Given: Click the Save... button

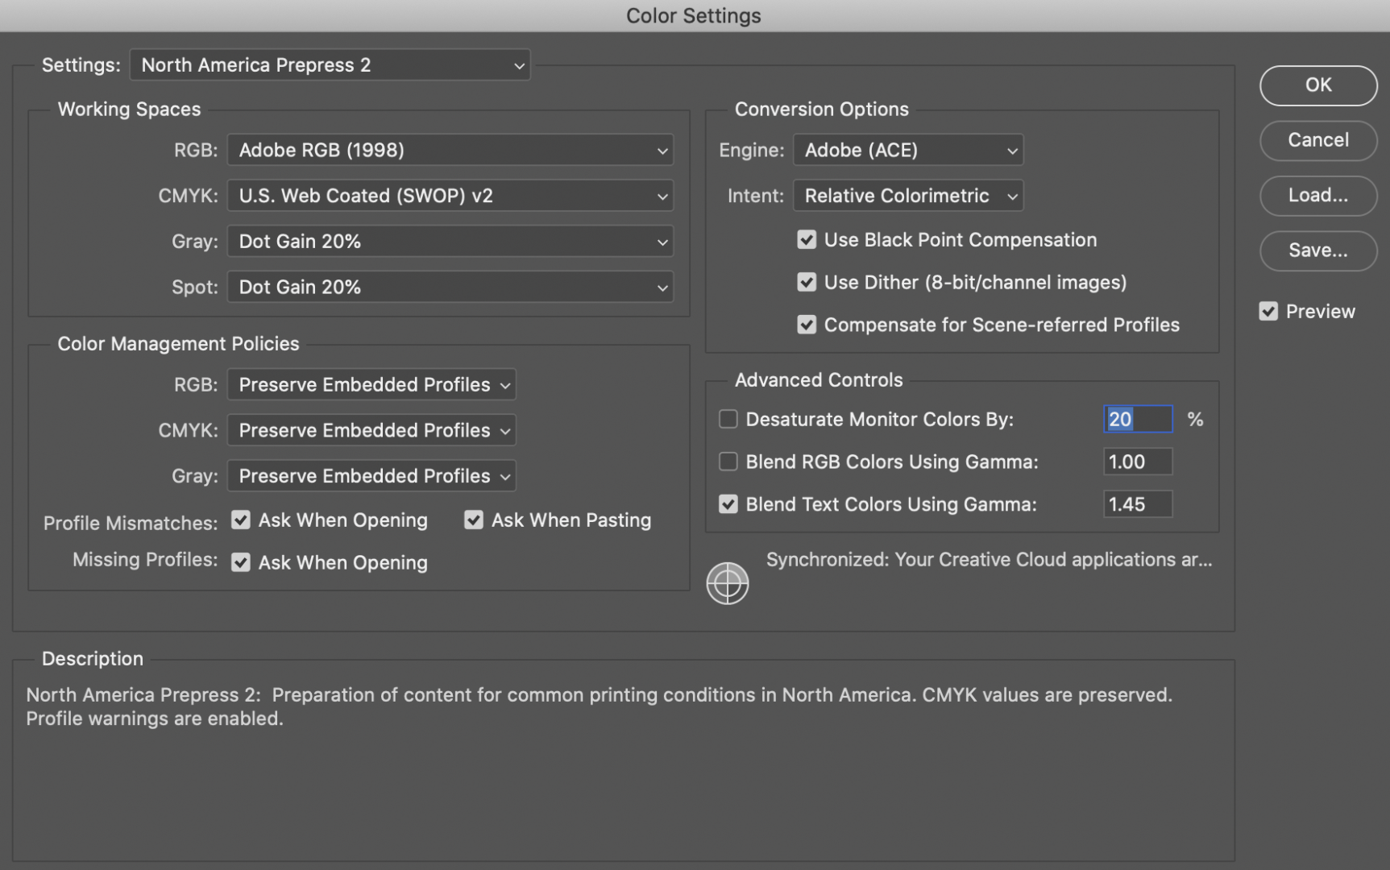Looking at the screenshot, I should point(1317,251).
